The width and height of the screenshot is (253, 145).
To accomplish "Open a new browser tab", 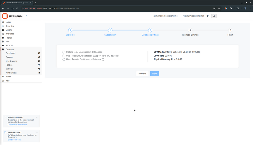I will [x=35, y=3].
